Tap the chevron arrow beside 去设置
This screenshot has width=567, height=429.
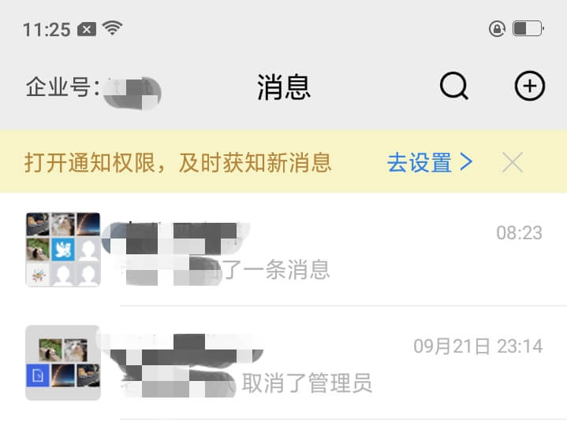click(466, 161)
